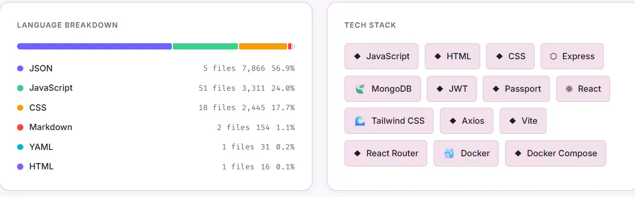Click the 1.1% value for Markdown
Screen dimensions: 635x197
286,127
